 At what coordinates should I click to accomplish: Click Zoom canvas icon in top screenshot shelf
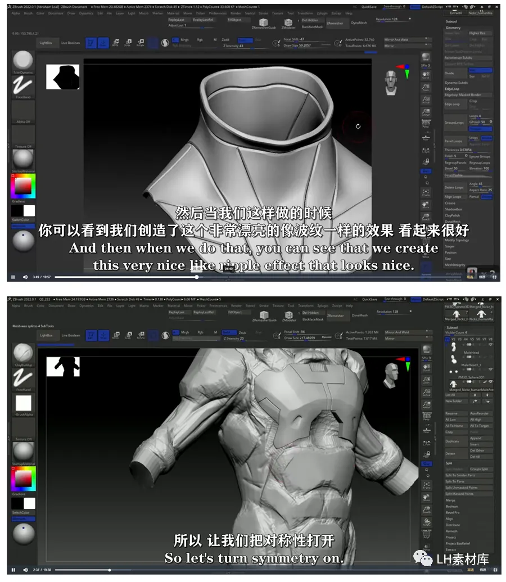point(426,88)
